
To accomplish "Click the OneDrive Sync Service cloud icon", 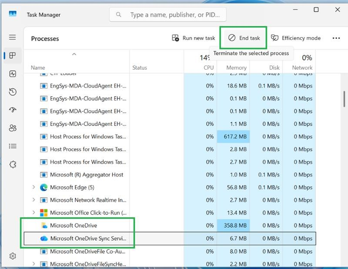I will [x=44, y=239].
